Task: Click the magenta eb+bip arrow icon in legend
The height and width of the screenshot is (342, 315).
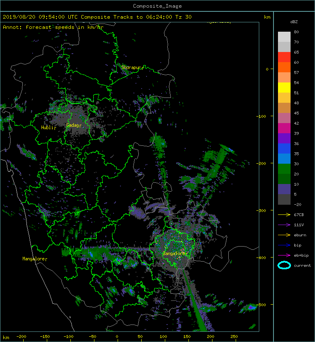Action: 284,255
